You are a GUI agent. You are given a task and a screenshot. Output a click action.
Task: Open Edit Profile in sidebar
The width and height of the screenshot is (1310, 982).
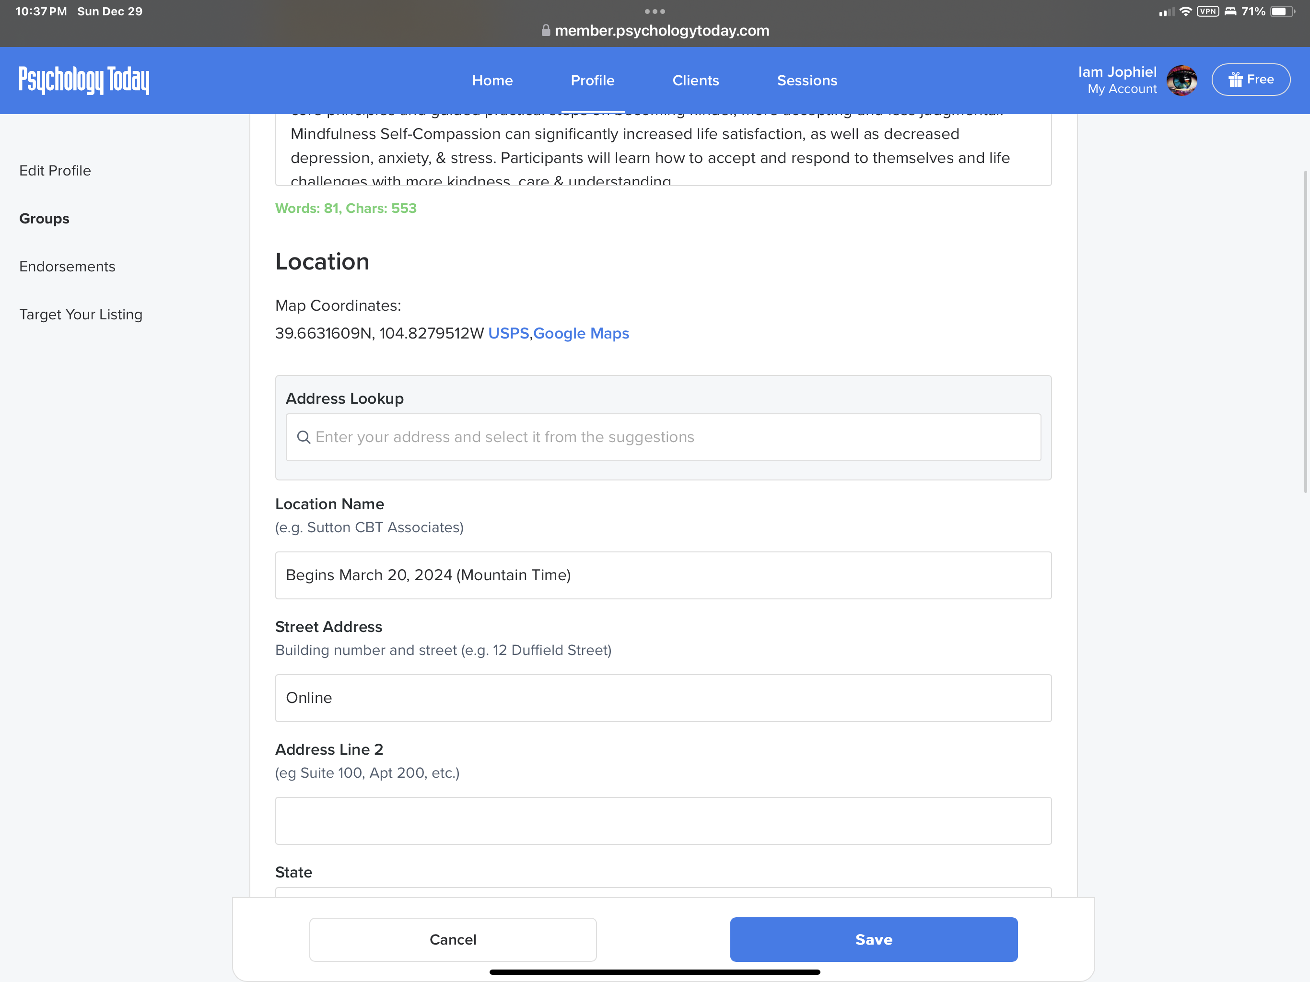coord(55,171)
